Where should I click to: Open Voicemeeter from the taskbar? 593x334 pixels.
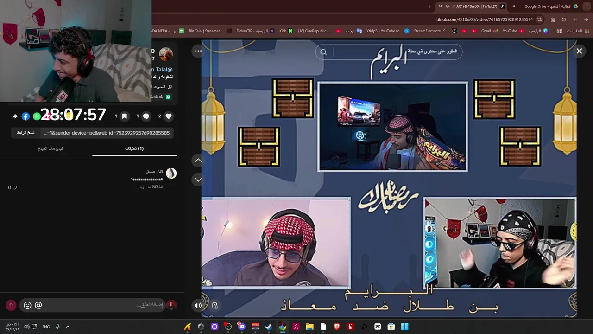pos(255,327)
